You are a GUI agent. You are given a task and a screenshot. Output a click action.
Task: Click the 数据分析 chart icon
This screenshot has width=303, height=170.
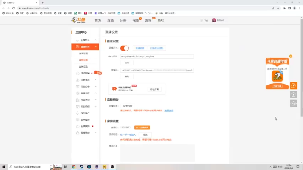(78, 93)
